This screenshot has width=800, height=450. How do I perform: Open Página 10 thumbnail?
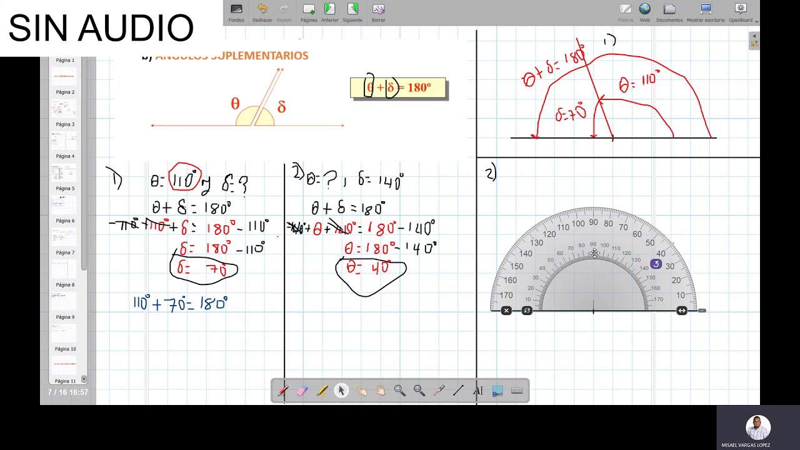click(x=65, y=365)
